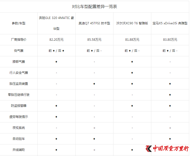
Task: Select the 沃尔沃XC90 T6 智雅版 header
Action: click(x=132, y=23)
